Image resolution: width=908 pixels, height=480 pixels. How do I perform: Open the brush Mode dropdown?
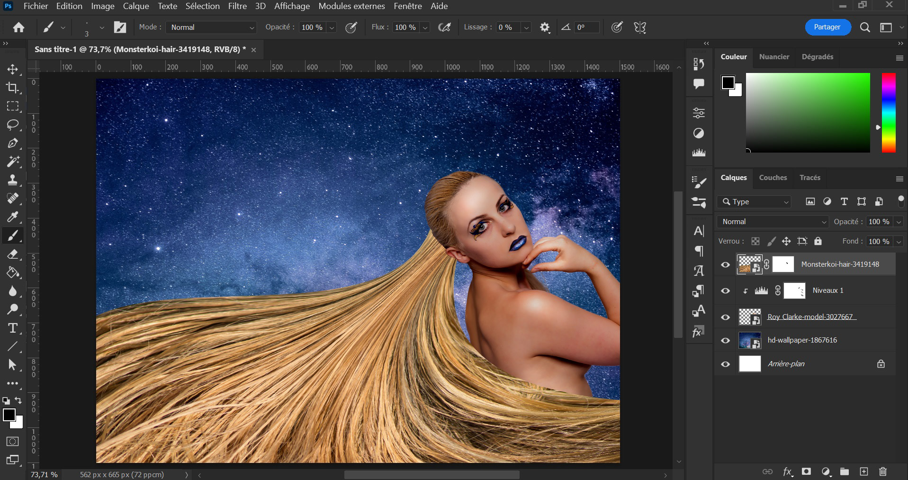(x=211, y=27)
